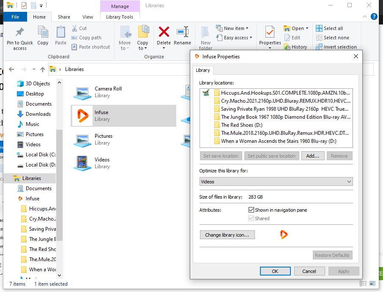The image size is (383, 292).
Task: Click the Remove button
Action: (339, 156)
